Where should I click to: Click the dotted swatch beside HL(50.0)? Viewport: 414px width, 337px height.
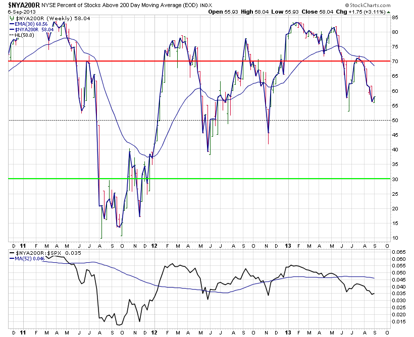point(12,35)
